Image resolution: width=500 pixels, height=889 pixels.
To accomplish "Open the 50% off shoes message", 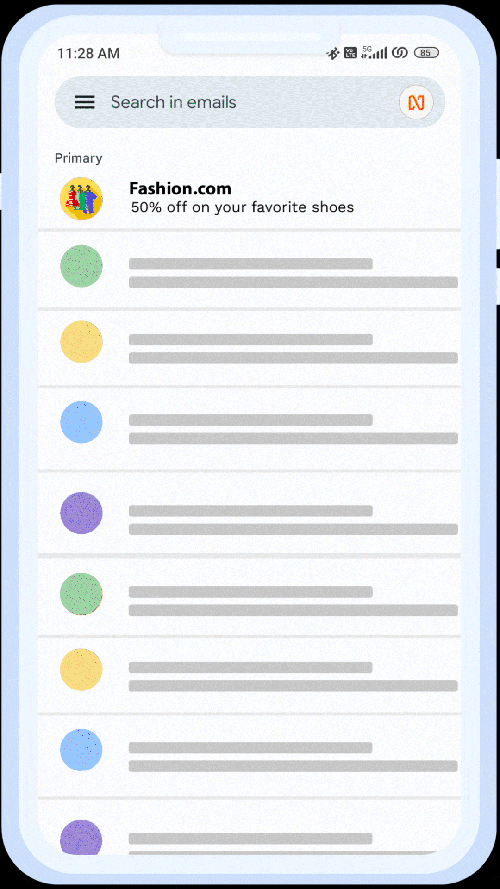I will (242, 207).
